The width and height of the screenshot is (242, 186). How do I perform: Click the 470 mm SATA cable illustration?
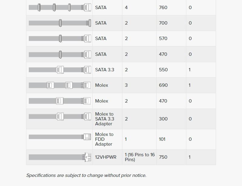click(x=60, y=54)
